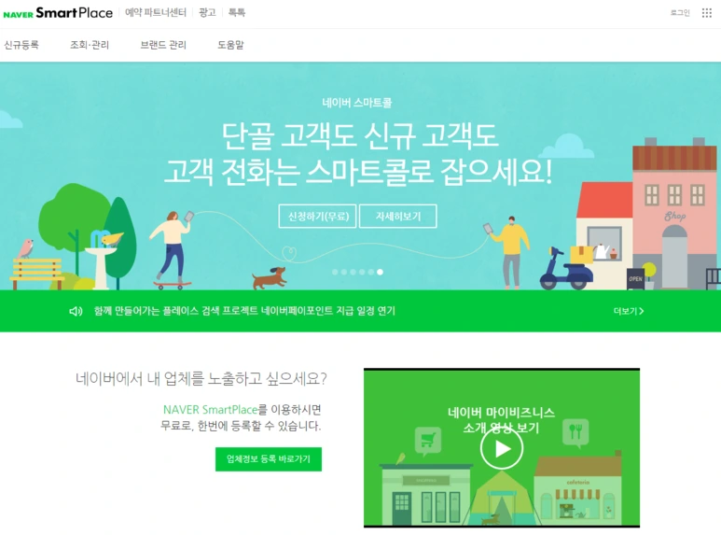Image resolution: width=721 pixels, height=535 pixels.
Task: Select the last carousel dot
Action: 380,272
